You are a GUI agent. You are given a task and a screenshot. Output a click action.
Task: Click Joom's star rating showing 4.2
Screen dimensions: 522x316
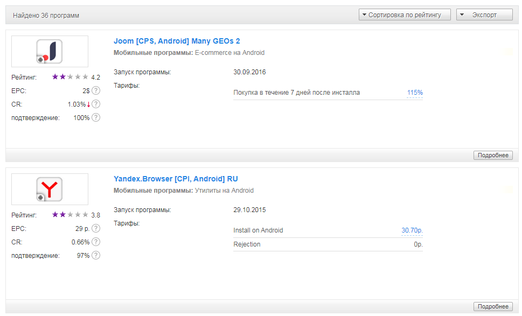(x=70, y=77)
